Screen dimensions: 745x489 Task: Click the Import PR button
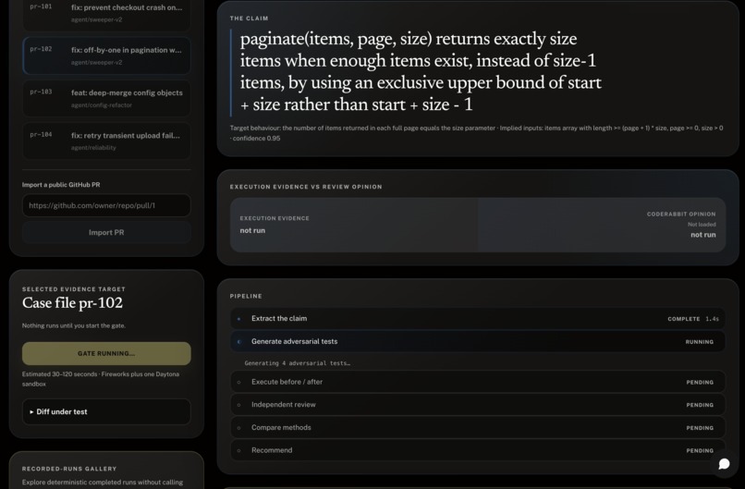[106, 232]
